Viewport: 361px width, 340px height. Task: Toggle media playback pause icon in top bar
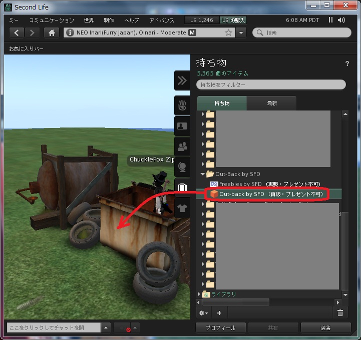coord(330,20)
